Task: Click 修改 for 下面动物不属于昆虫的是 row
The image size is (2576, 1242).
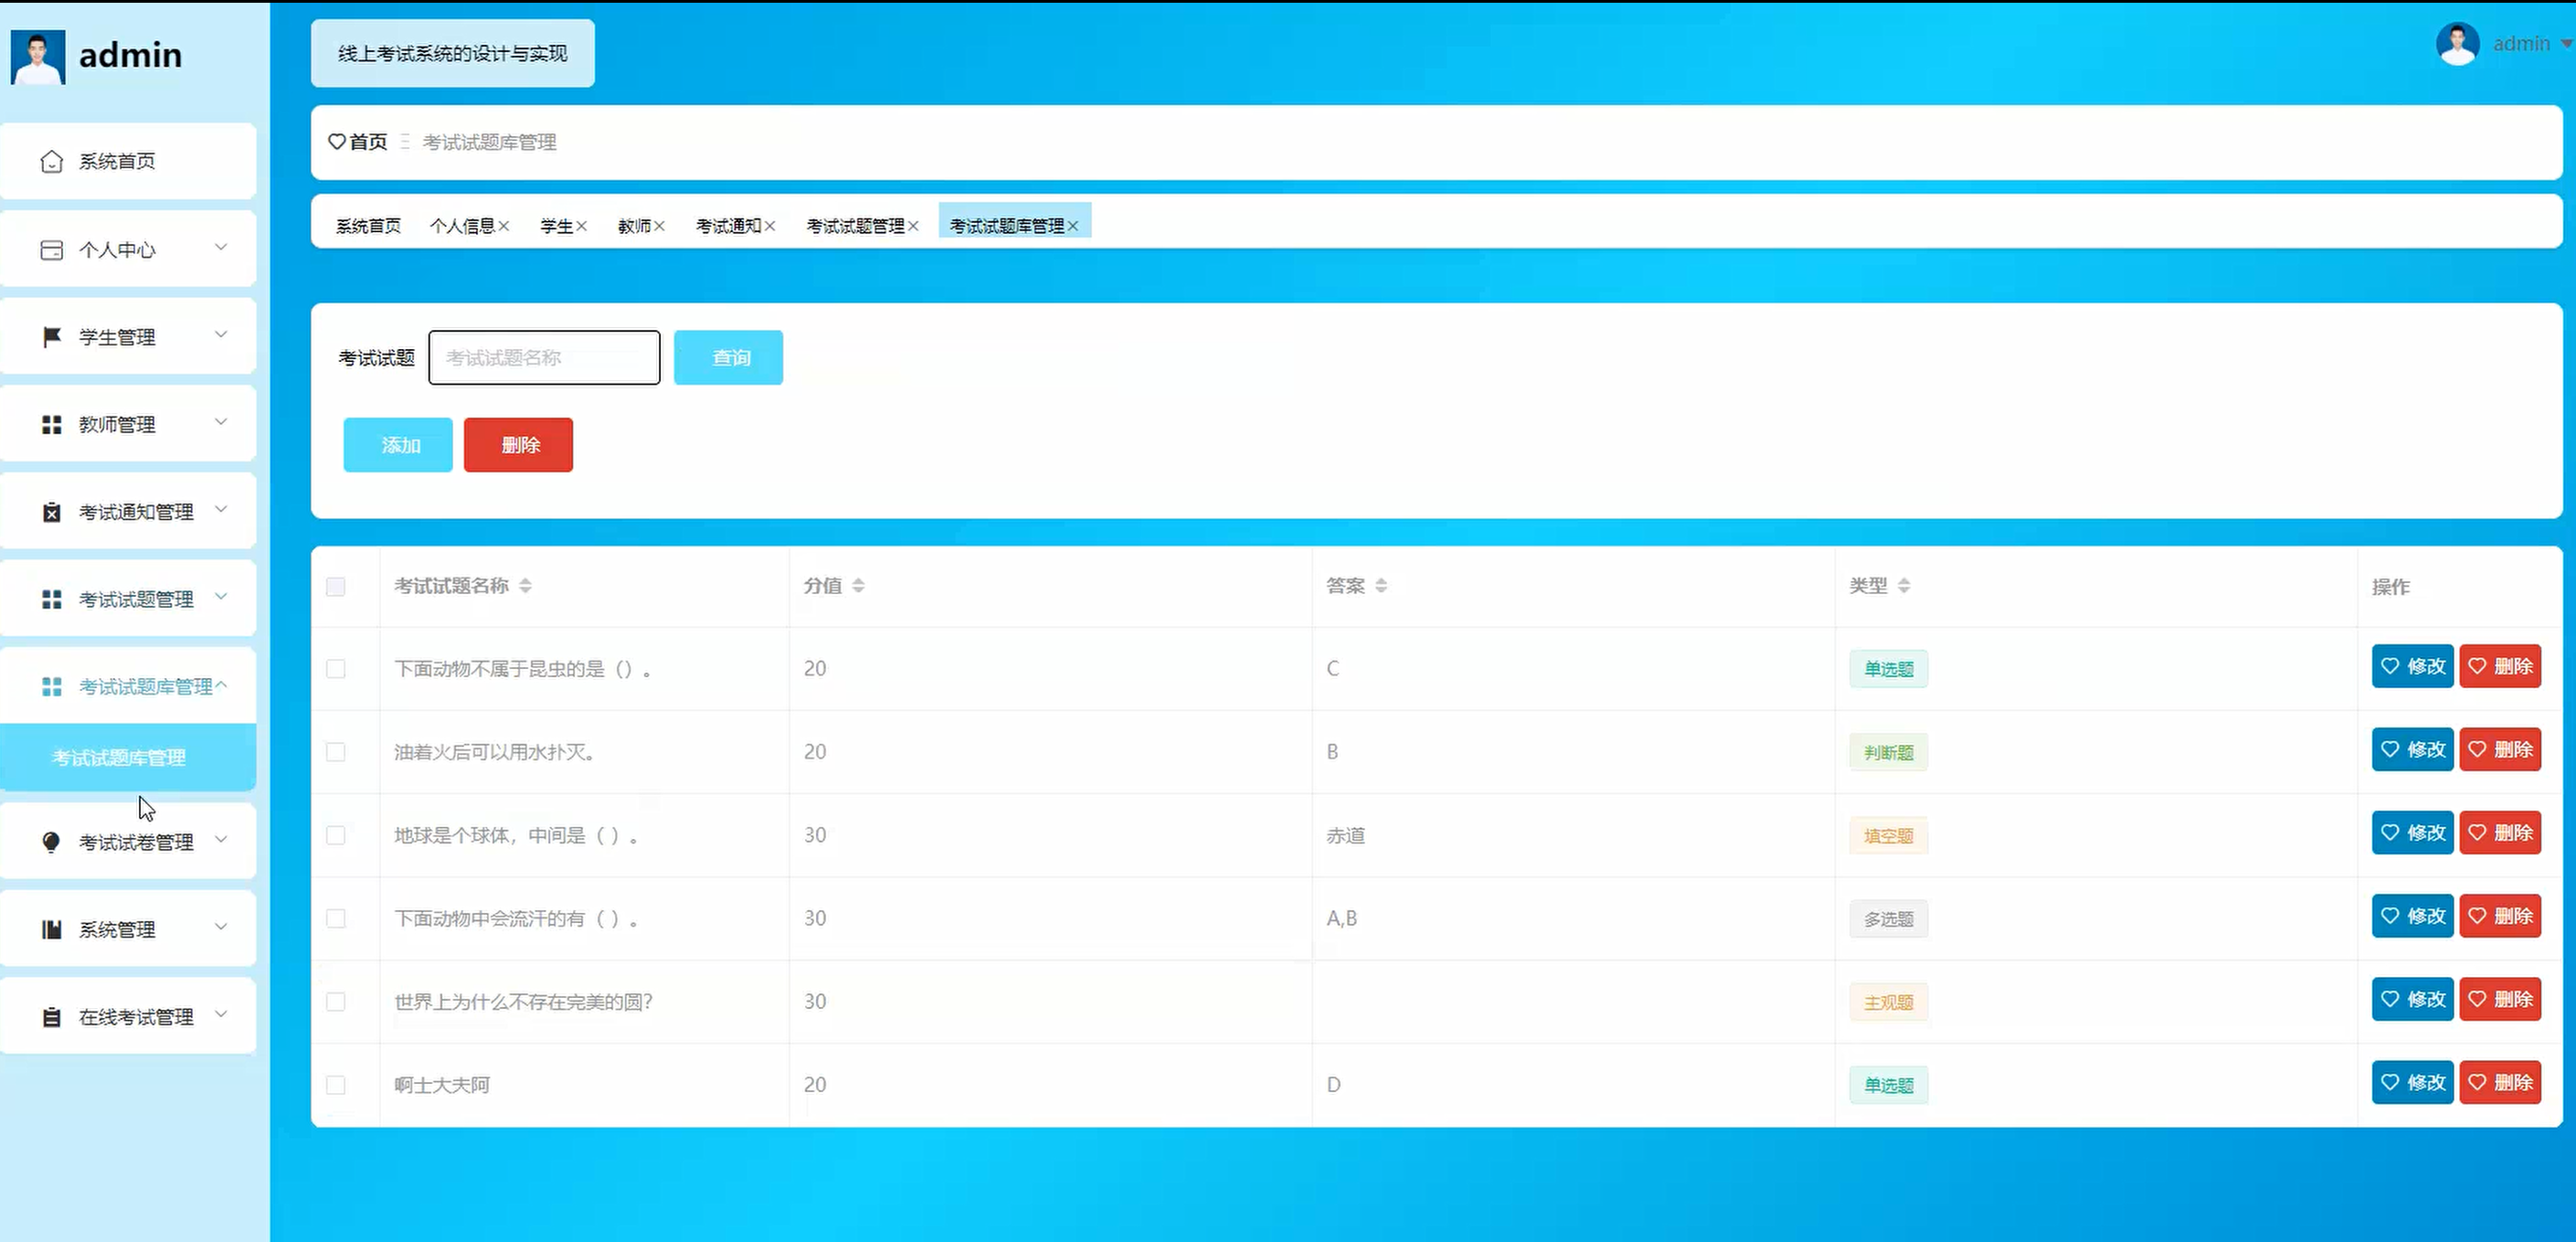Action: pos(2412,666)
